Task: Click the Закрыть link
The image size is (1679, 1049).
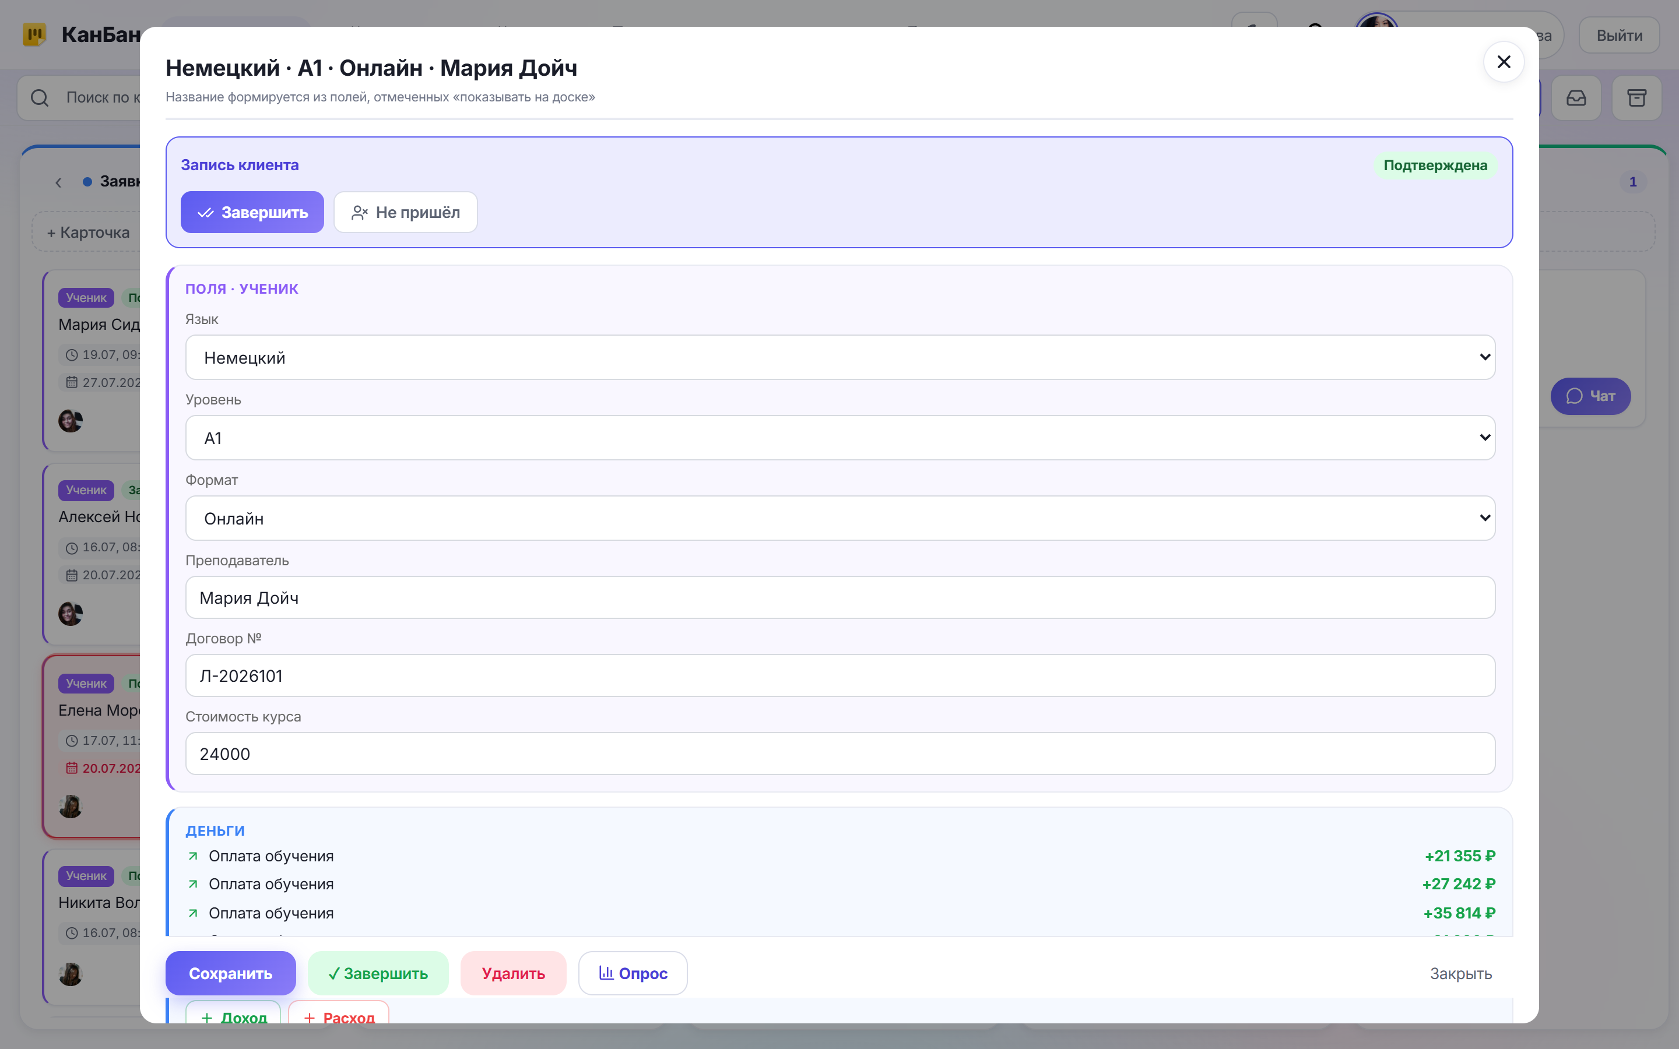Action: click(1460, 973)
